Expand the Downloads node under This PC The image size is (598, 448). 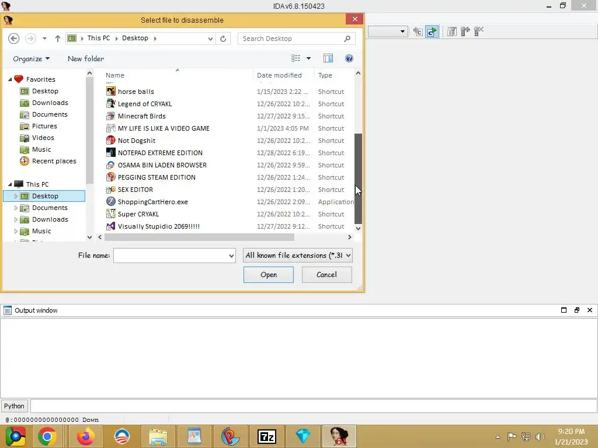[16, 219]
